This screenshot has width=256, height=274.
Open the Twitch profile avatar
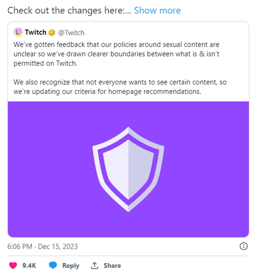[x=18, y=33]
